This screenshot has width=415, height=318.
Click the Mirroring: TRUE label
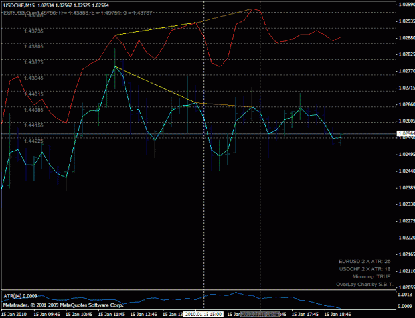tap(371, 276)
